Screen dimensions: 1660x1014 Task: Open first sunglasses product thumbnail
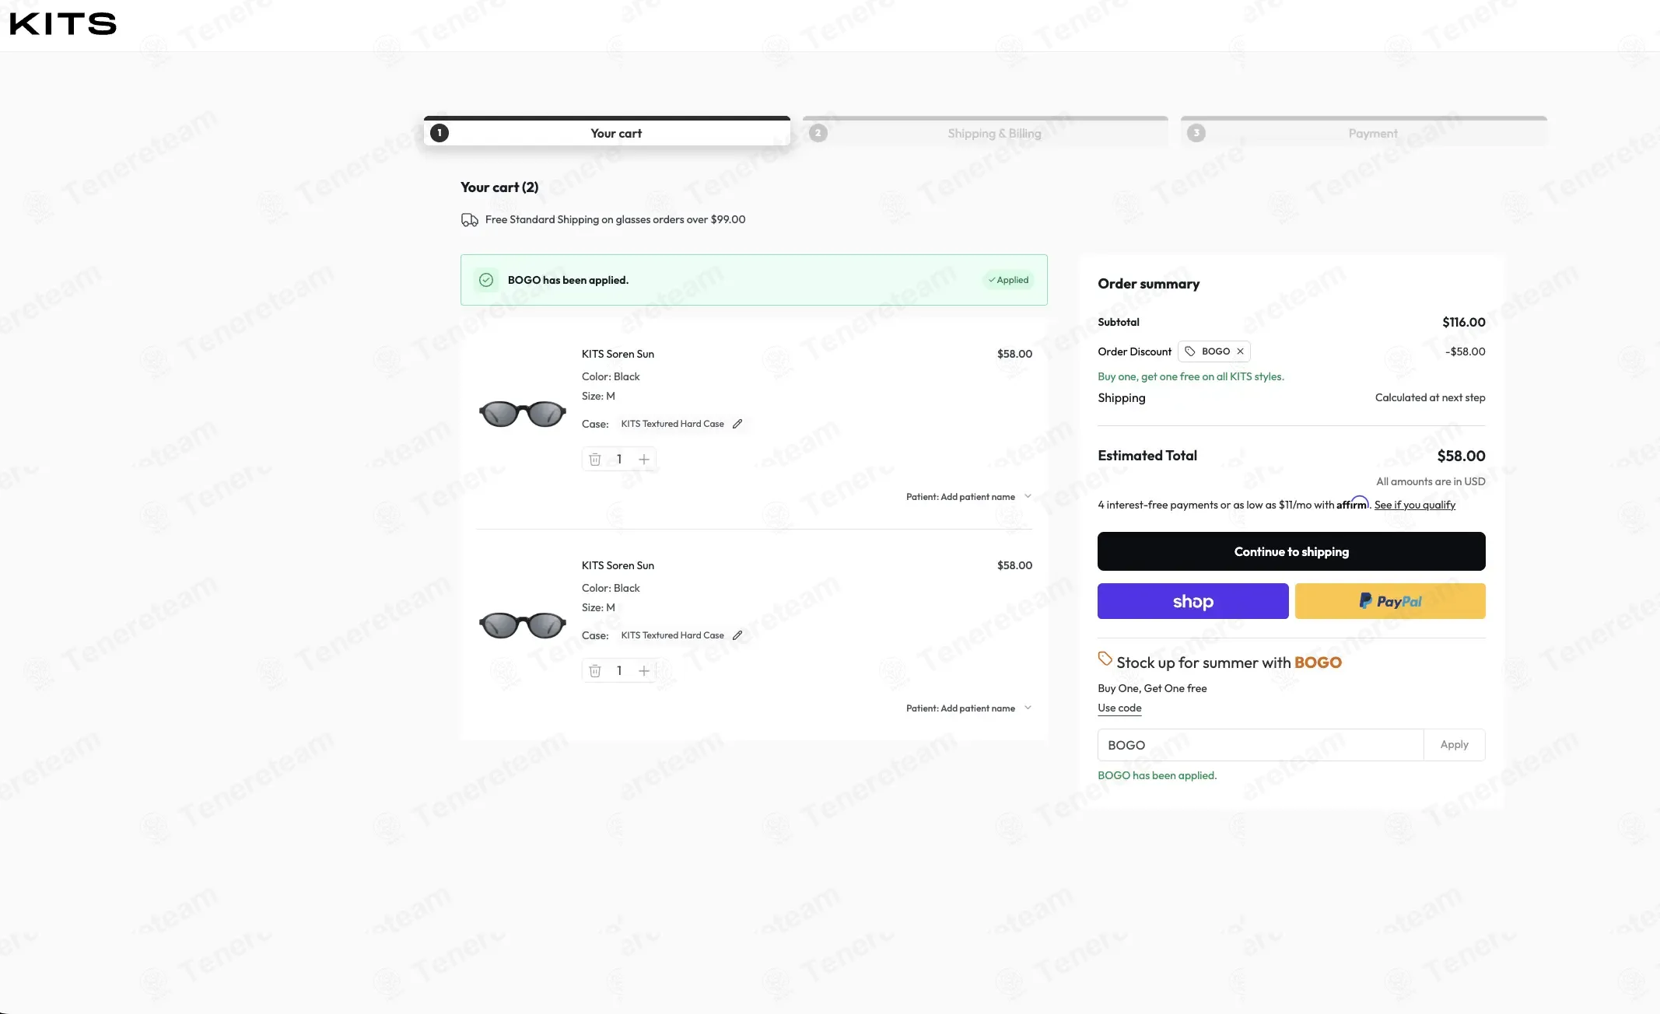523,414
